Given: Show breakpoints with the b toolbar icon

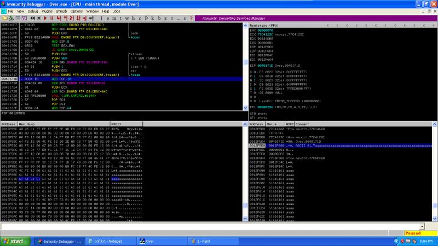Looking at the screenshot, I should 159,19.
